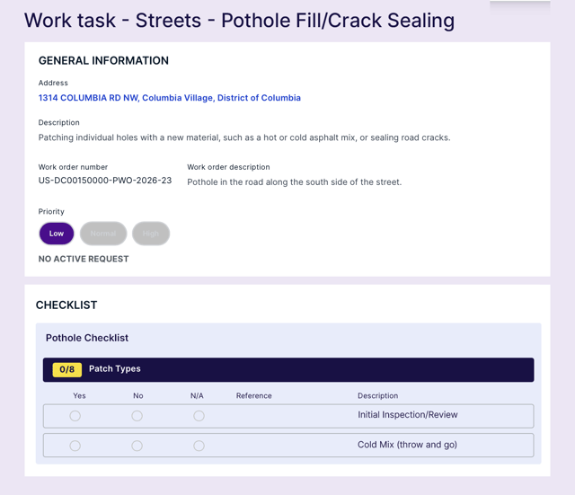575x495 pixels.
Task: Choose N/A for Cold Mix (throw and go)
Action: [199, 446]
